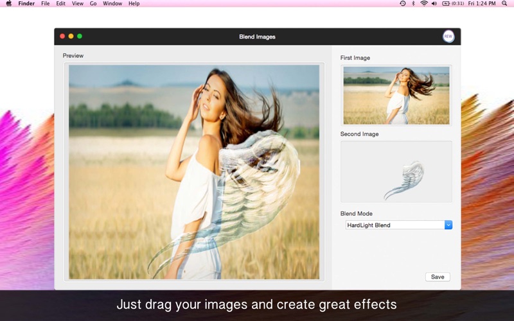Open the Apple menu
This screenshot has height=321, width=514.
[x=9, y=4]
